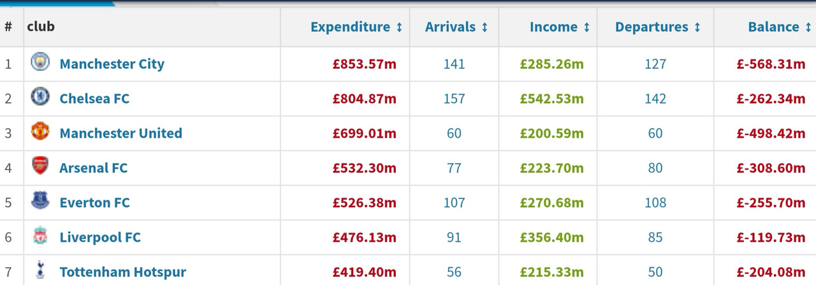816x285 pixels.
Task: Sort table by Expenditure column
Action: coord(356,27)
